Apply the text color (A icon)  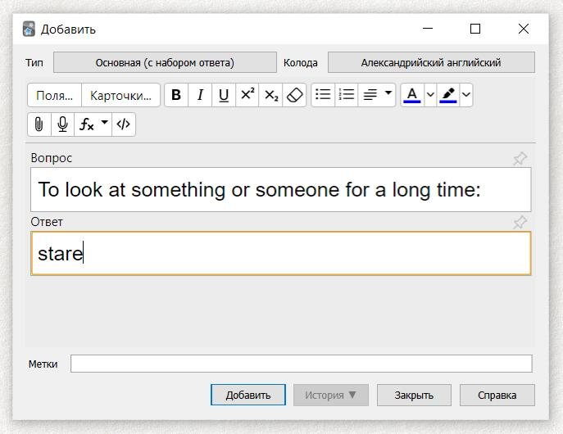coord(412,95)
